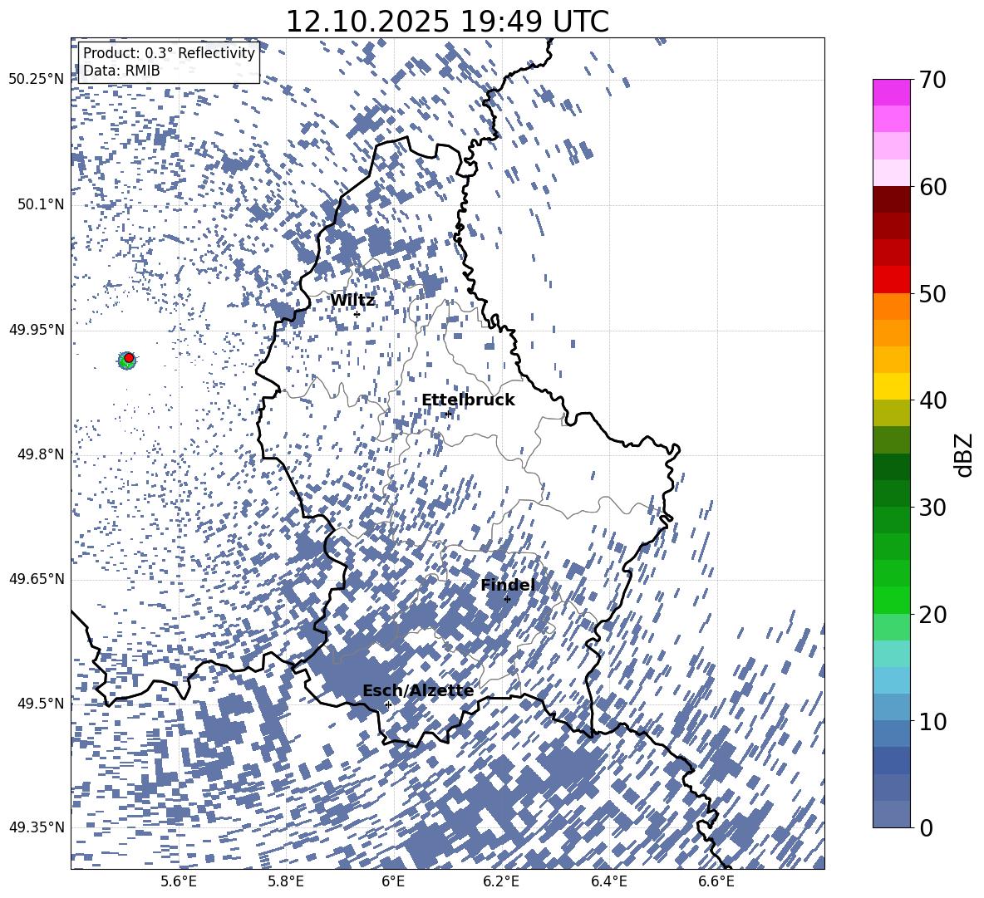
Task: Click the orange swatch just below 50 dBZ
Action: 891,306
